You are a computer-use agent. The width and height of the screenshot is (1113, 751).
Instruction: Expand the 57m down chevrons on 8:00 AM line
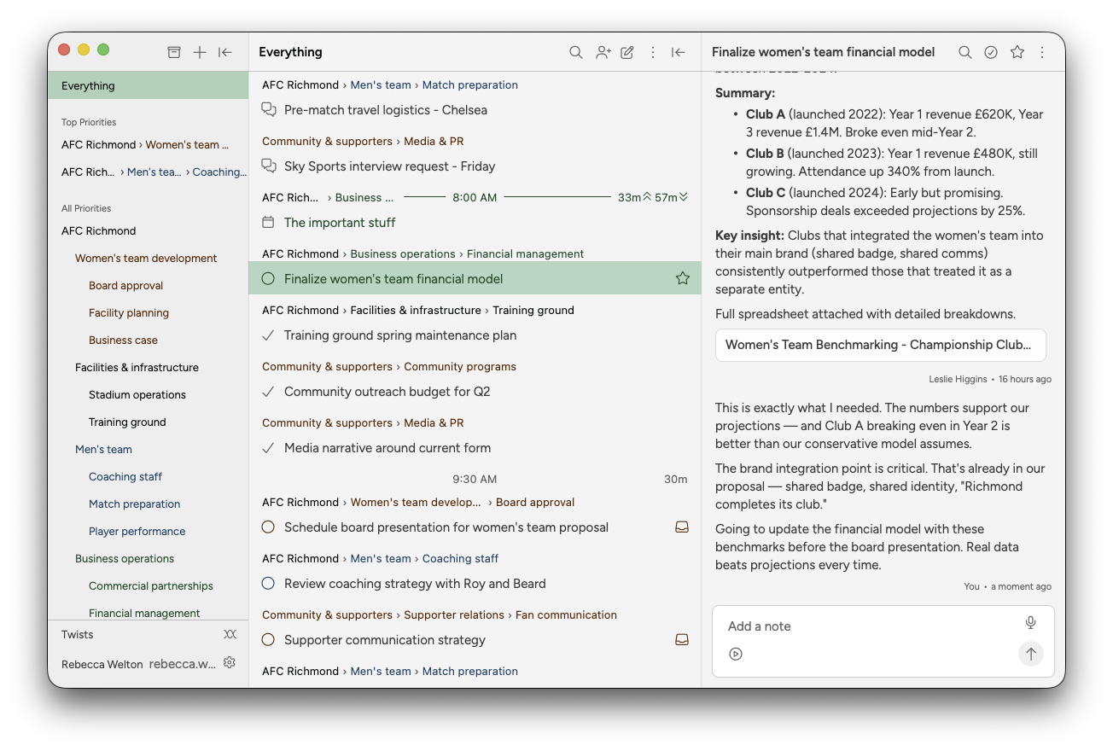683,197
